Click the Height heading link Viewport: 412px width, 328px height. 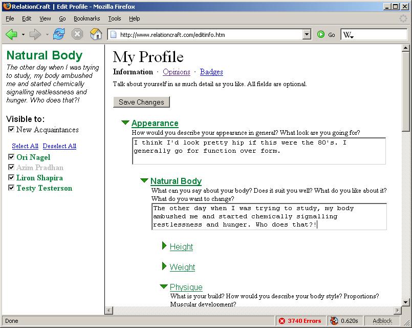[181, 247]
